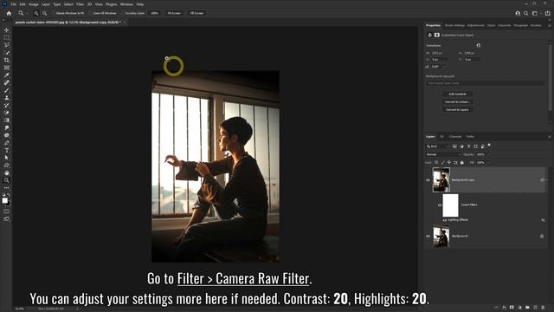Open the blend mode Normal dropdown
The height and width of the screenshot is (312, 554).
[443, 154]
